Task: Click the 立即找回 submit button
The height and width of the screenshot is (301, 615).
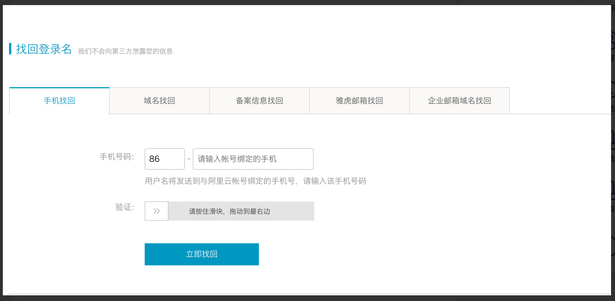Action: coord(201,254)
